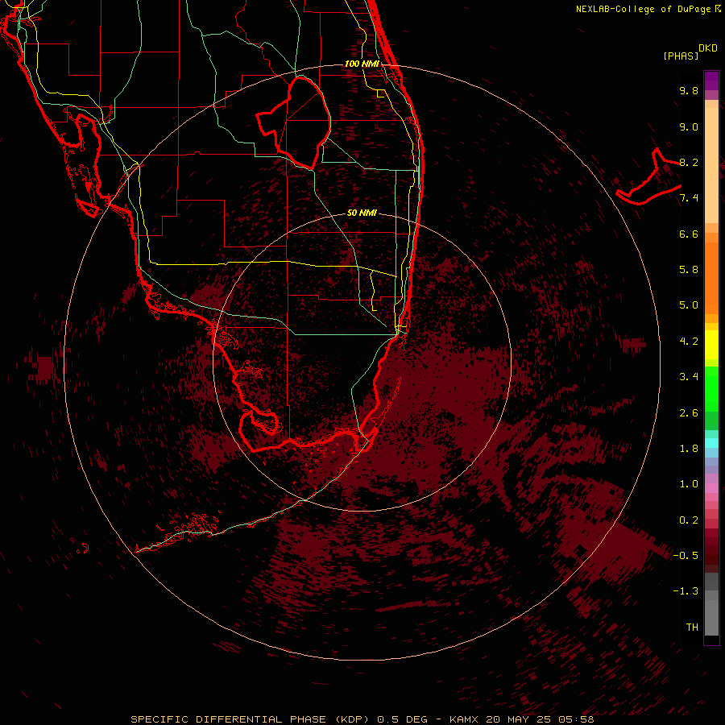
Task: Click the 9.8 value on the scale
Action: 689,90
